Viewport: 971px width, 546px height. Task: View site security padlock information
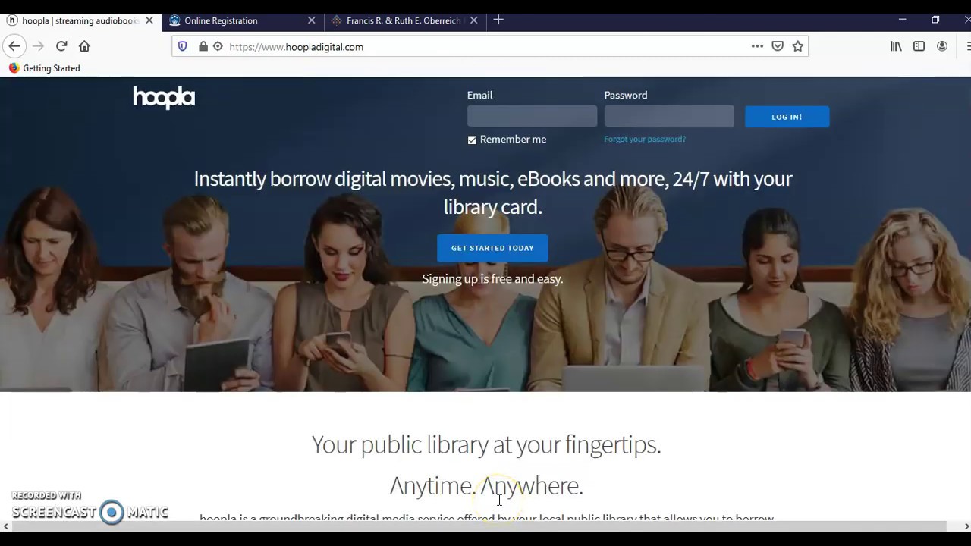[x=203, y=47]
